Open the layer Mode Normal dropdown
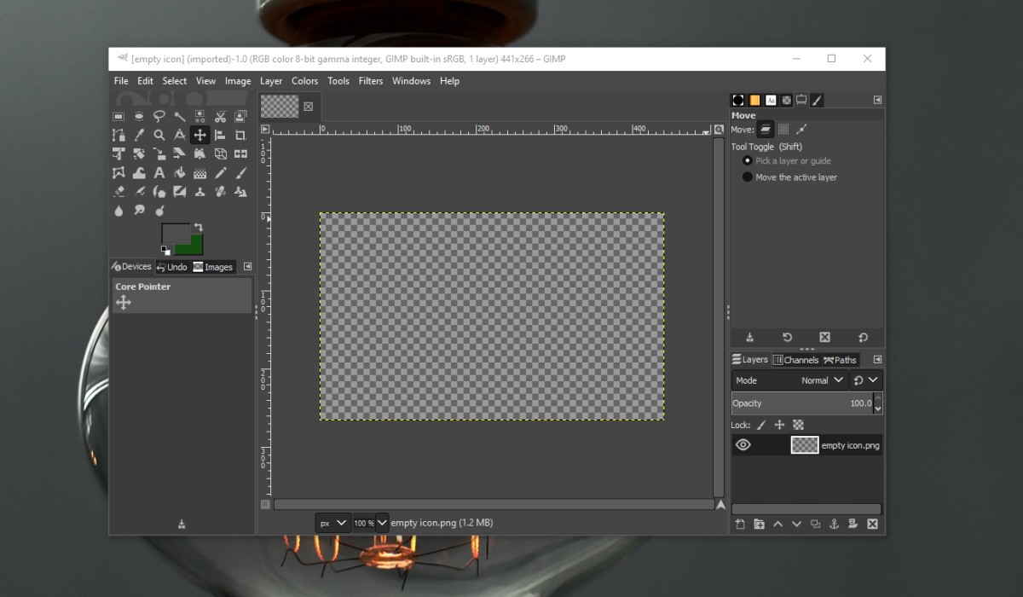 (822, 380)
